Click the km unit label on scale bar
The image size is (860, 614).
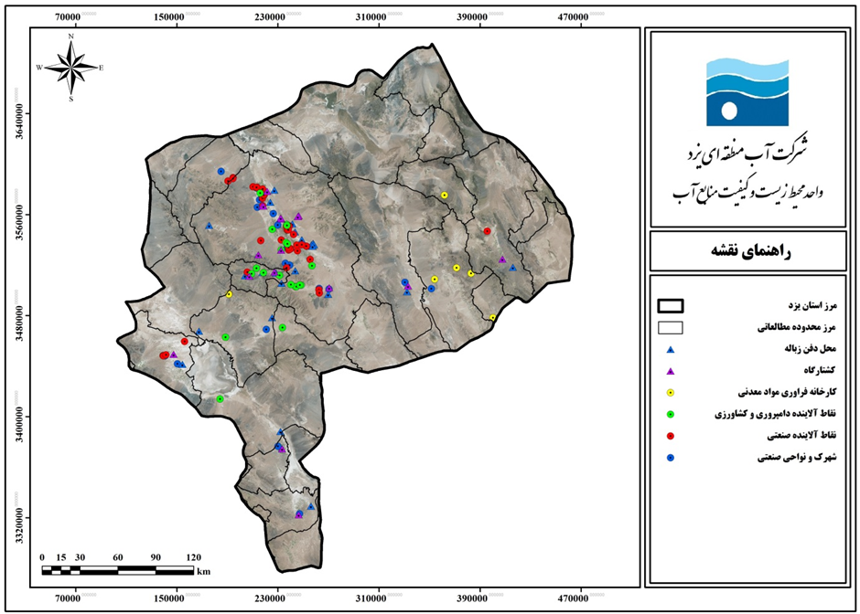[203, 571]
